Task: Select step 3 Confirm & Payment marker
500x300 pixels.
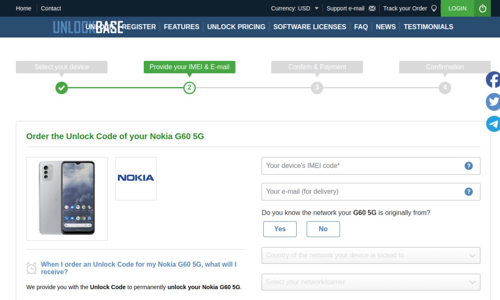Action: [317, 87]
